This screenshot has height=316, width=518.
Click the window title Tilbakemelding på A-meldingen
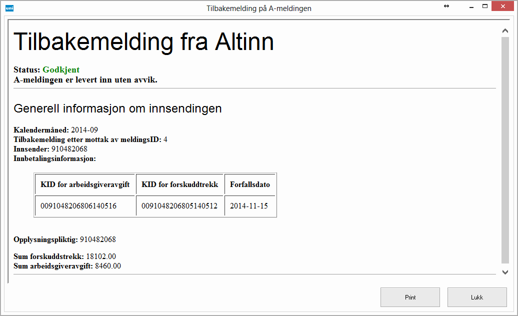point(259,8)
